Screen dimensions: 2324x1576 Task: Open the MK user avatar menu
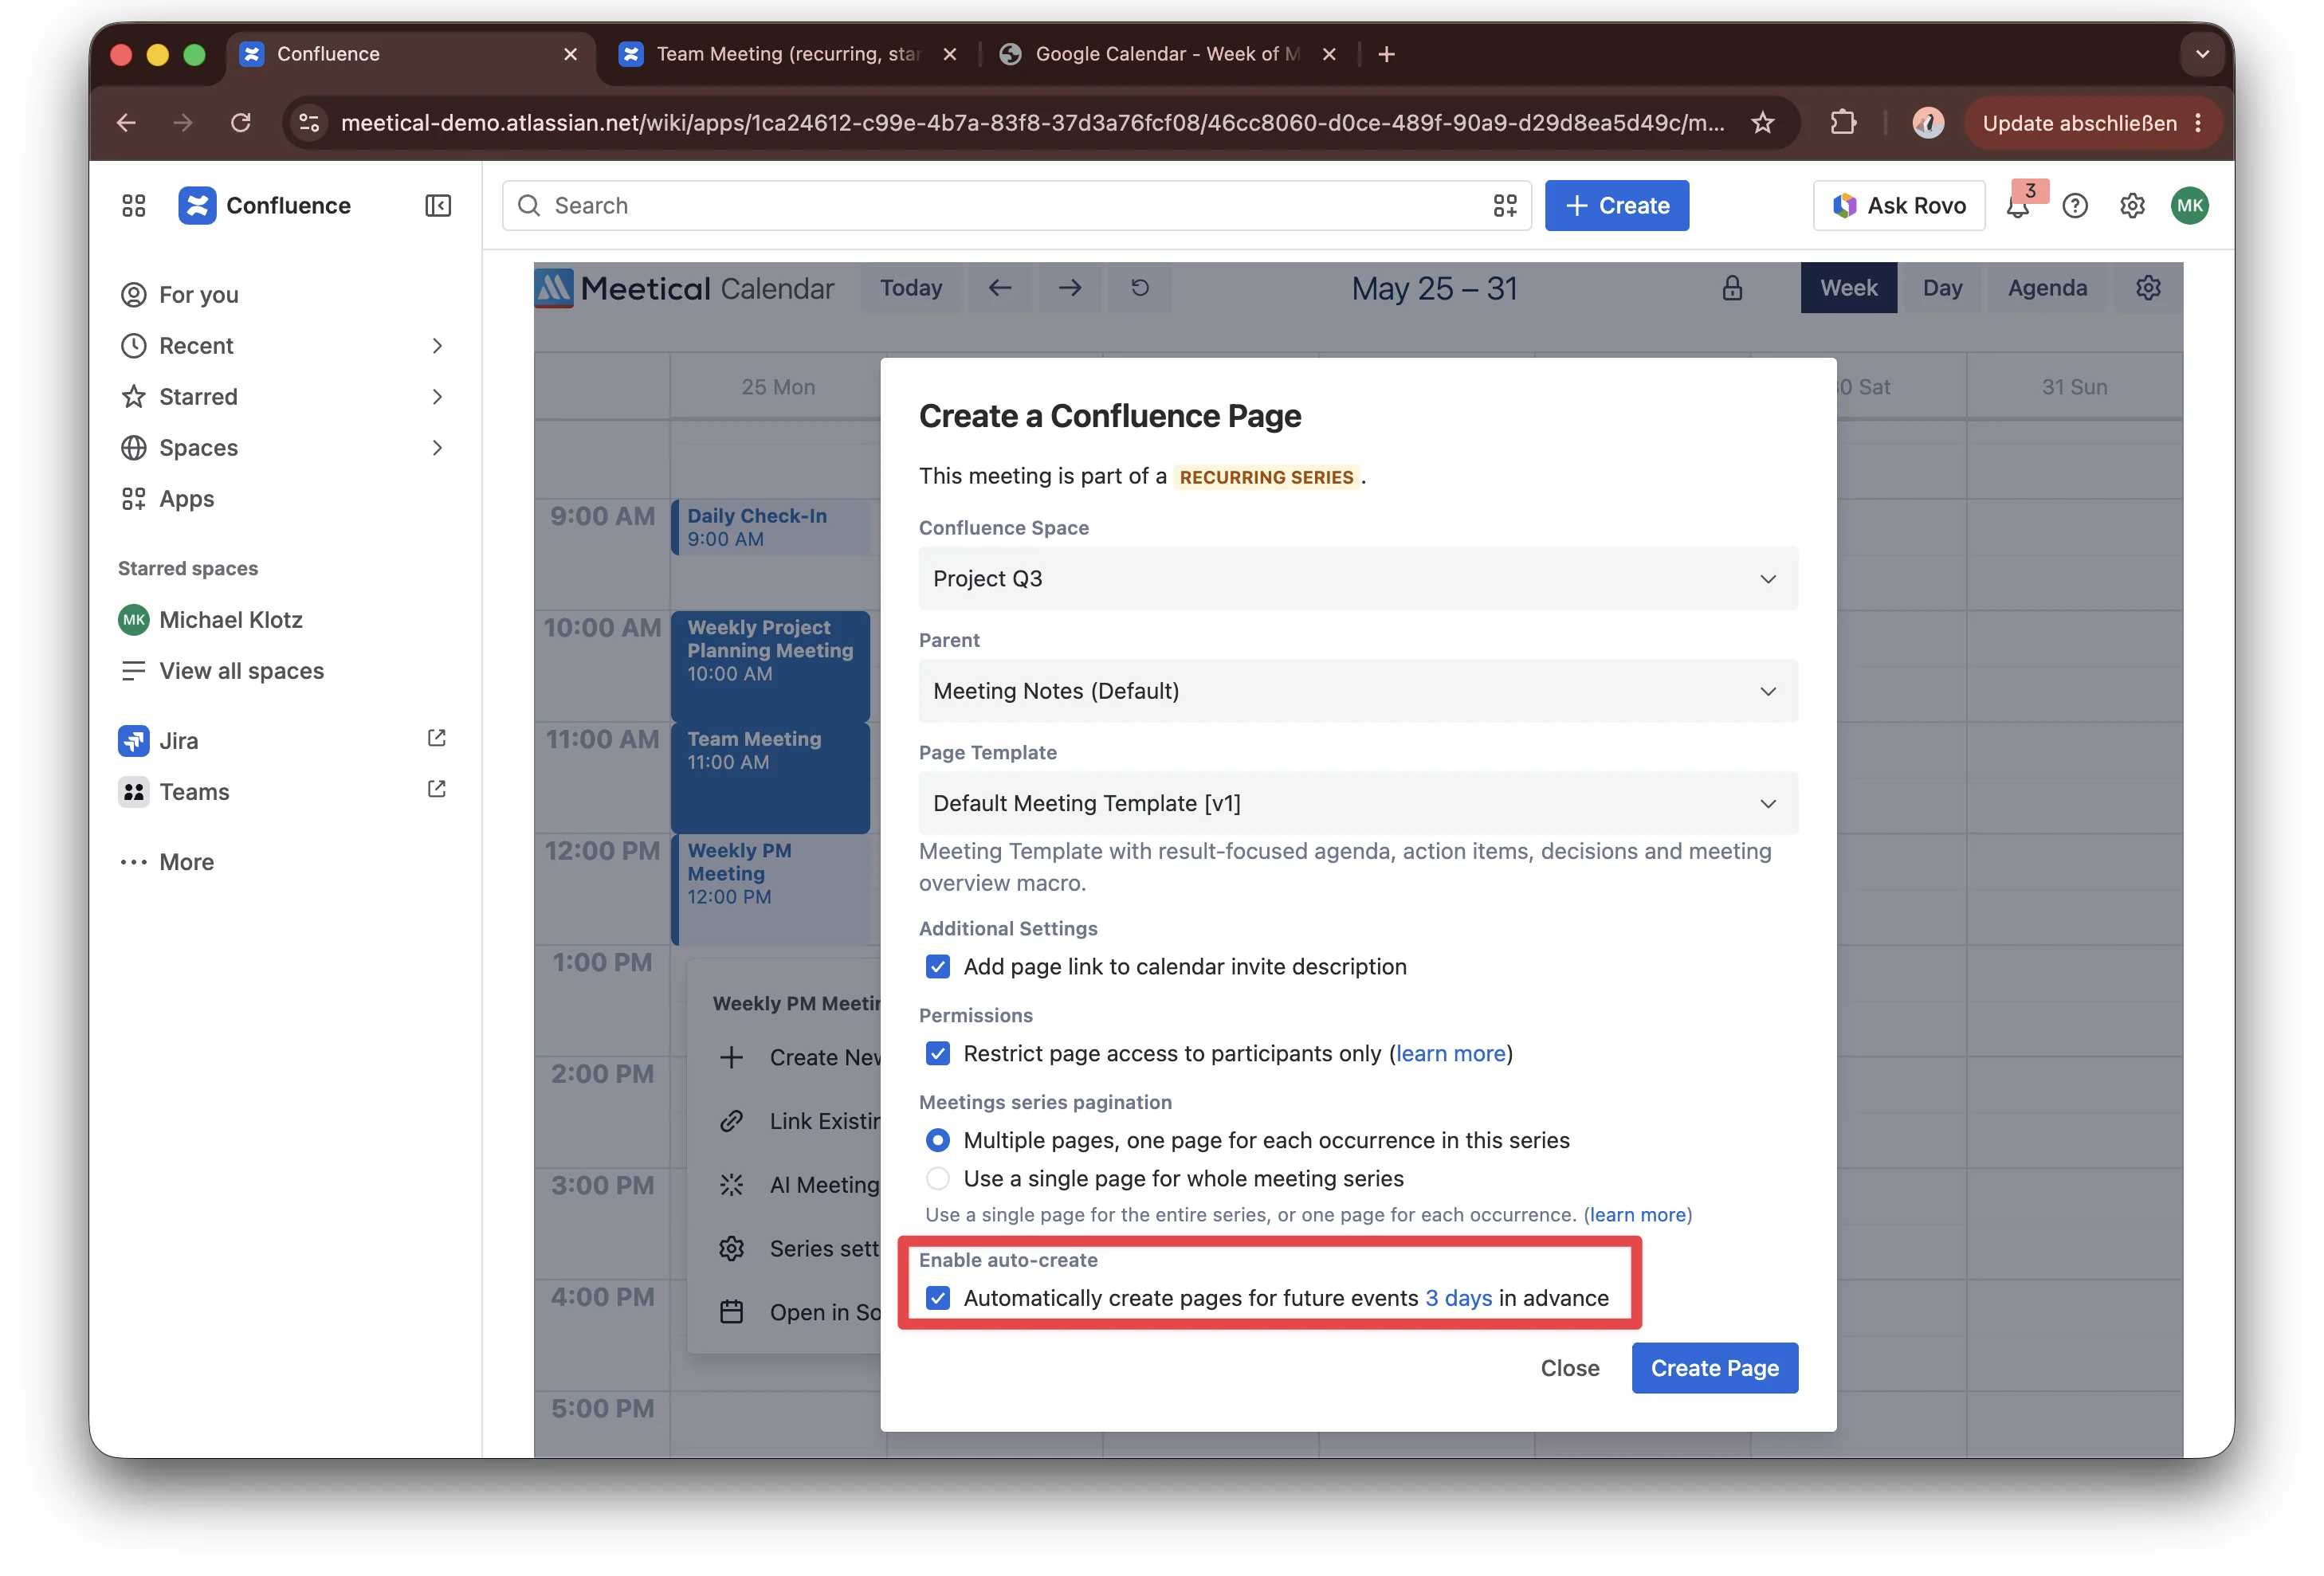2189,206
